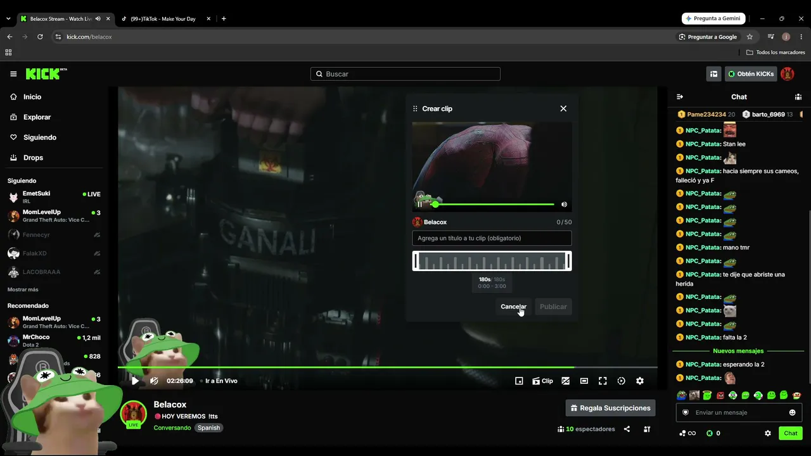This screenshot has width=811, height=456.
Task: Mute the clip preview audio
Action: click(564, 205)
